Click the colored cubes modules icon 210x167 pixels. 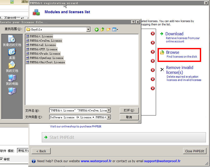(36, 12)
